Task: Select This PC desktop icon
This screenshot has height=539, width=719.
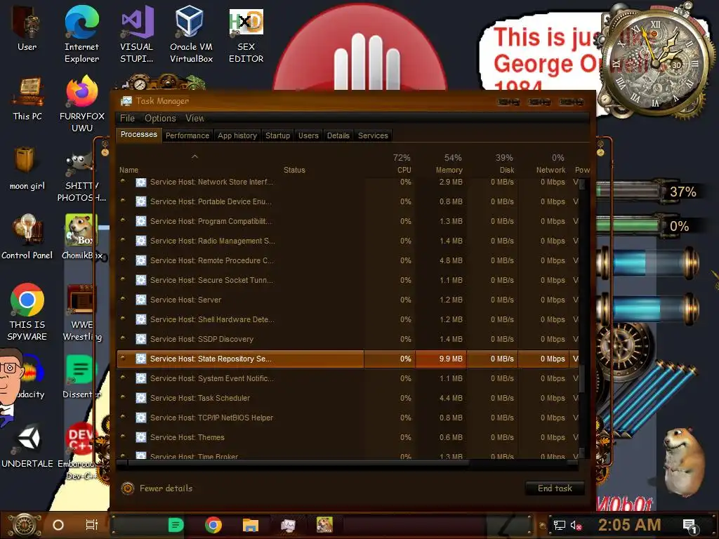Action: (27, 98)
